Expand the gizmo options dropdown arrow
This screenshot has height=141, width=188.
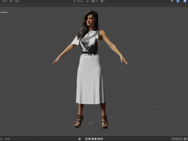[181, 1]
